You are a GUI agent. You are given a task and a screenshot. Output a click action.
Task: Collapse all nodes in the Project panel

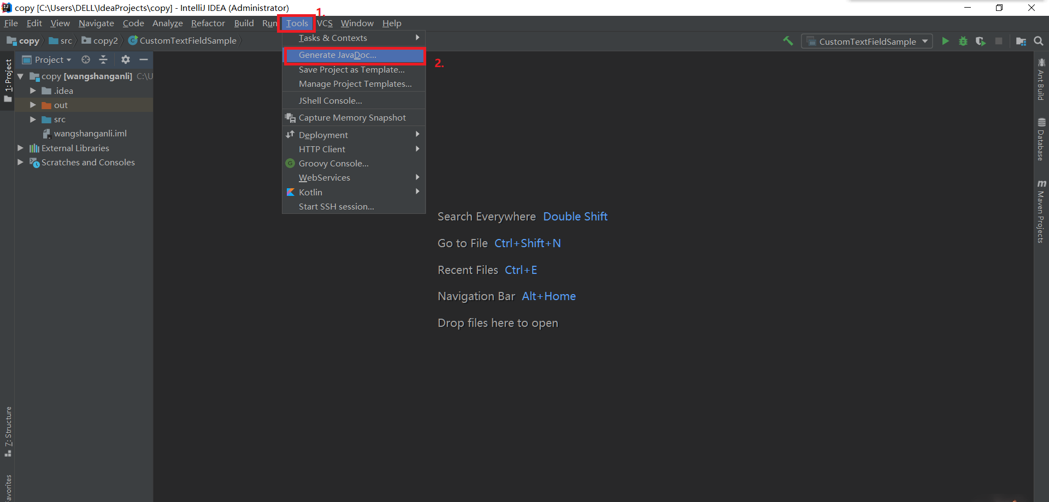[x=103, y=59]
